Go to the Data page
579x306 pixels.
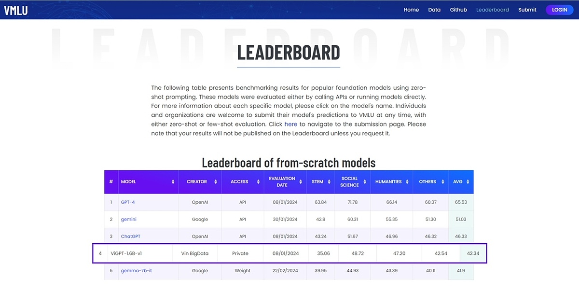[x=434, y=10]
